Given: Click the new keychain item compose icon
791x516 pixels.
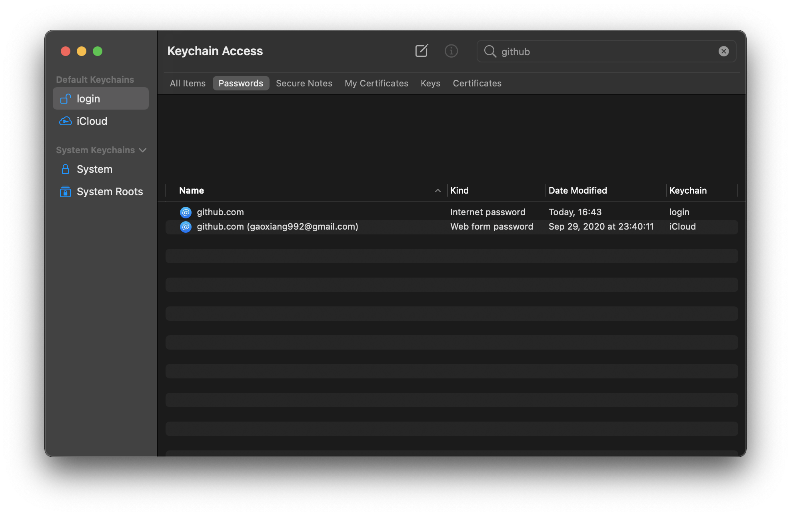Looking at the screenshot, I should click(421, 51).
